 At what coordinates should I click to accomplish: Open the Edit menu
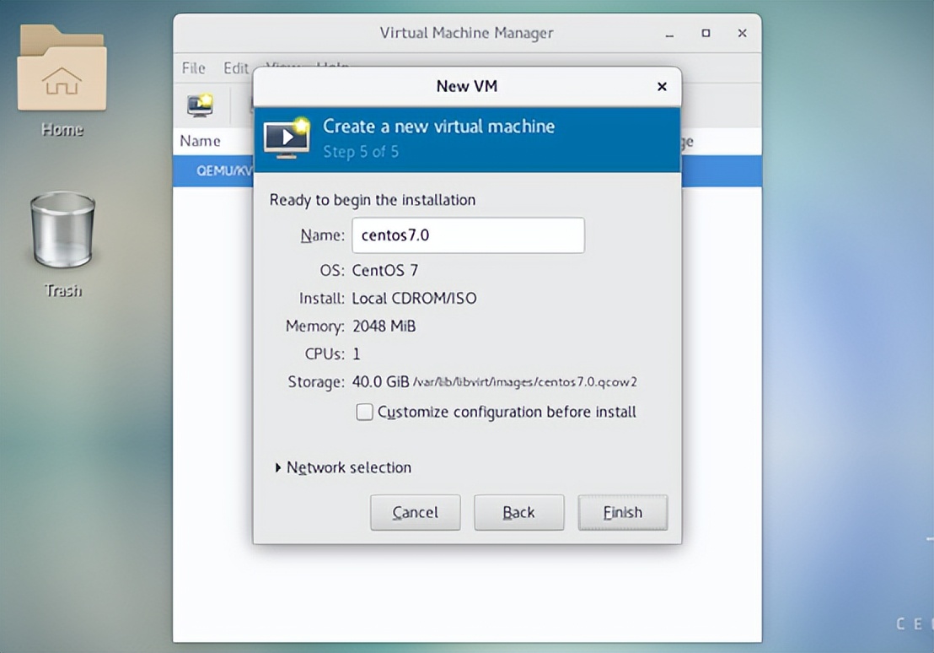[235, 68]
